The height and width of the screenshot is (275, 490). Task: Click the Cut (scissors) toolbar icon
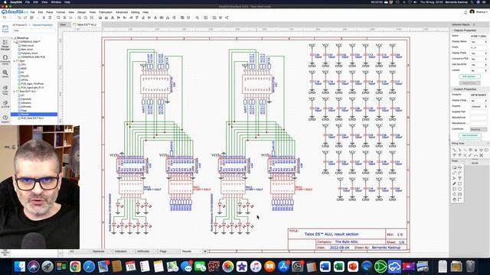coord(44,18)
